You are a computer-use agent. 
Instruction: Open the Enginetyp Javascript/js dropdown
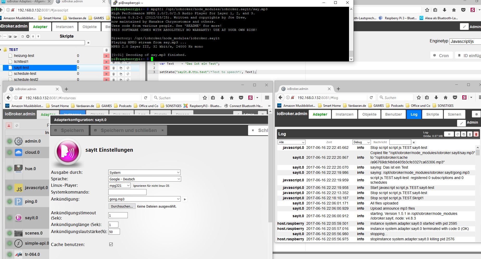(465, 41)
